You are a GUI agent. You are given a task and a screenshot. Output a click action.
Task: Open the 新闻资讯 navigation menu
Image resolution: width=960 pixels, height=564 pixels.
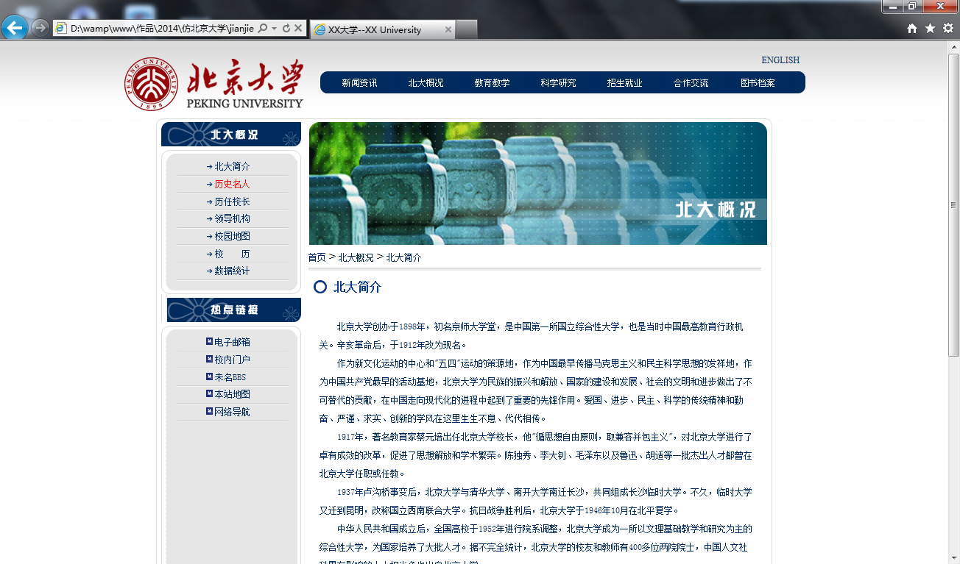pyautogui.click(x=359, y=83)
